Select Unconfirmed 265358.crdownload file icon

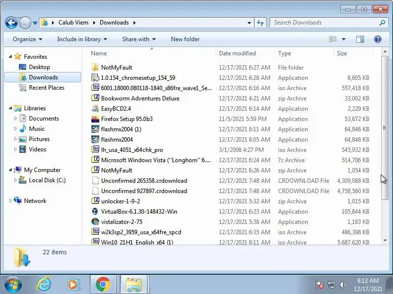pyautogui.click(x=95, y=180)
